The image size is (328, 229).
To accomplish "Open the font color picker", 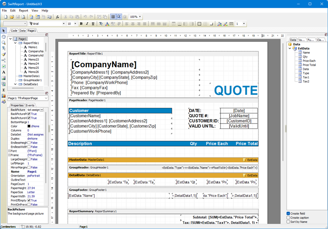I will pos(107,24).
